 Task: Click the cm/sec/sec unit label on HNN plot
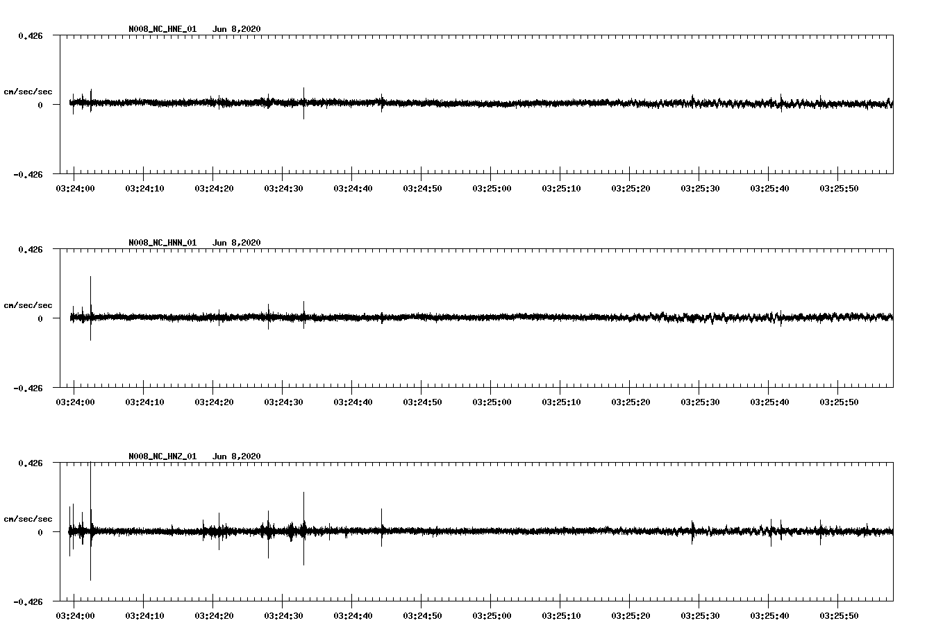[x=28, y=305]
